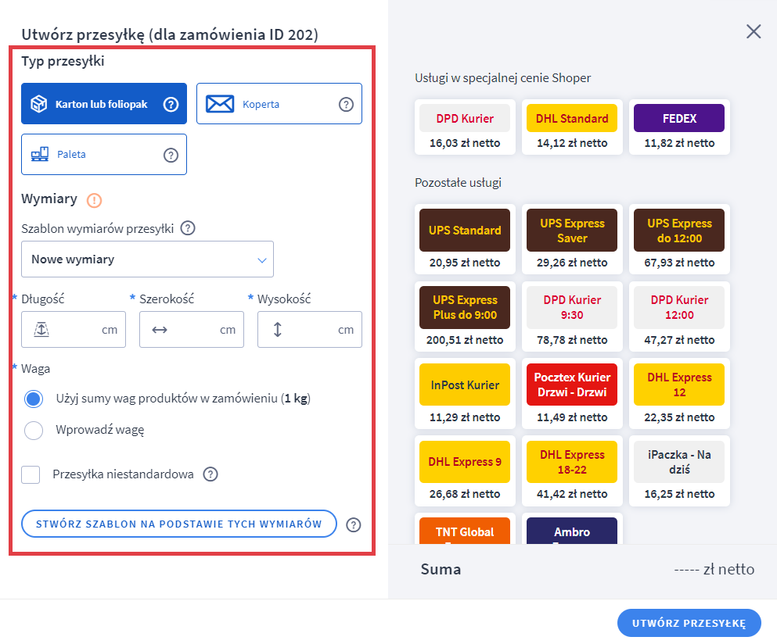
Task: Click help icon next to Koperta
Action: [346, 104]
